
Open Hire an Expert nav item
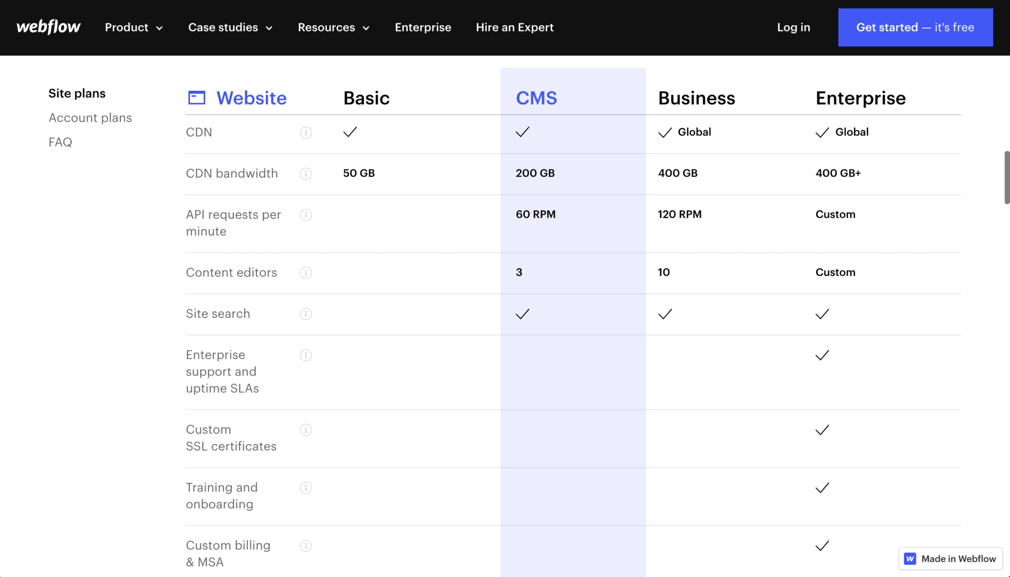coord(514,28)
